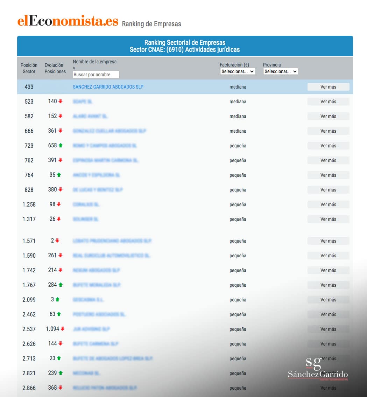Open SANCHEZ GARRIDO ABOGADOS SLP company link

coord(108,87)
